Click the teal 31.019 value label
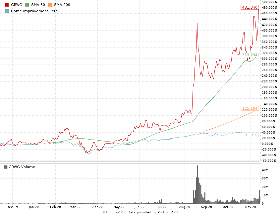 point(251,135)
